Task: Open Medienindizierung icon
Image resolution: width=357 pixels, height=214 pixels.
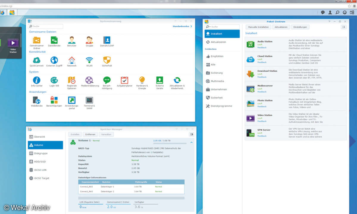Action: click(89, 80)
